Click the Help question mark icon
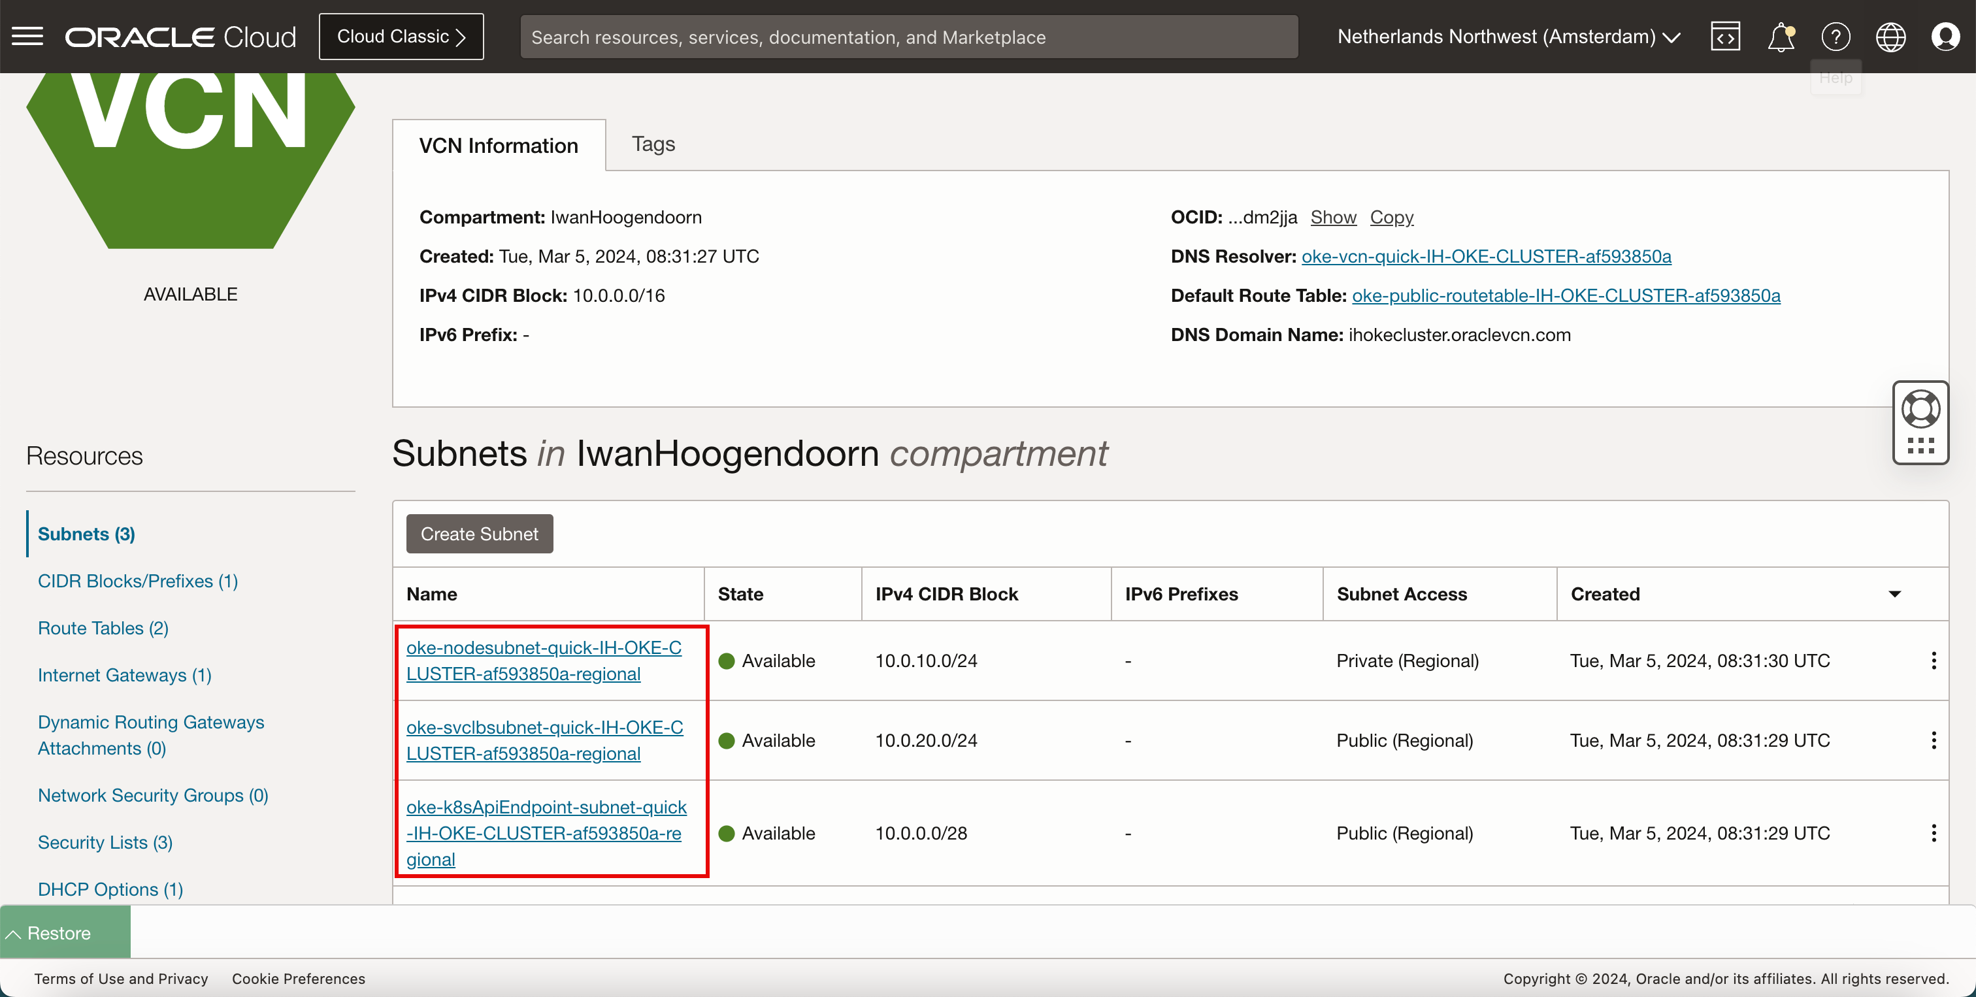The height and width of the screenshot is (997, 1976). pyautogui.click(x=1836, y=36)
